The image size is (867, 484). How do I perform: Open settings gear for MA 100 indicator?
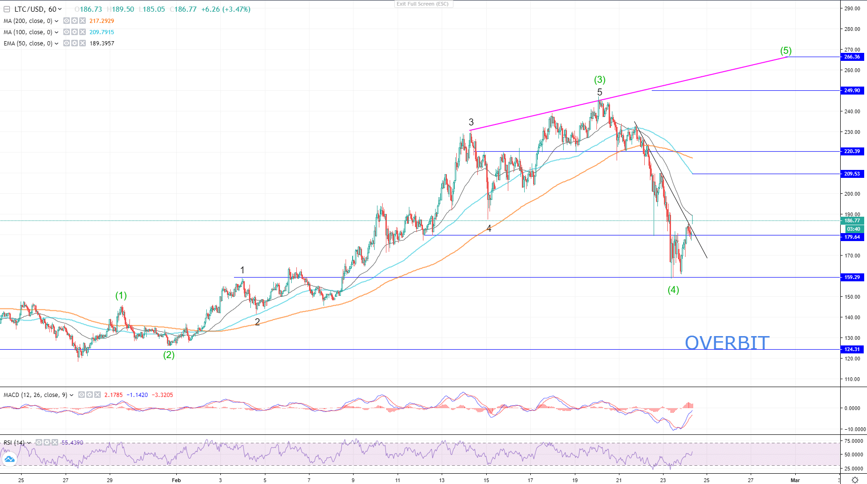pos(75,32)
